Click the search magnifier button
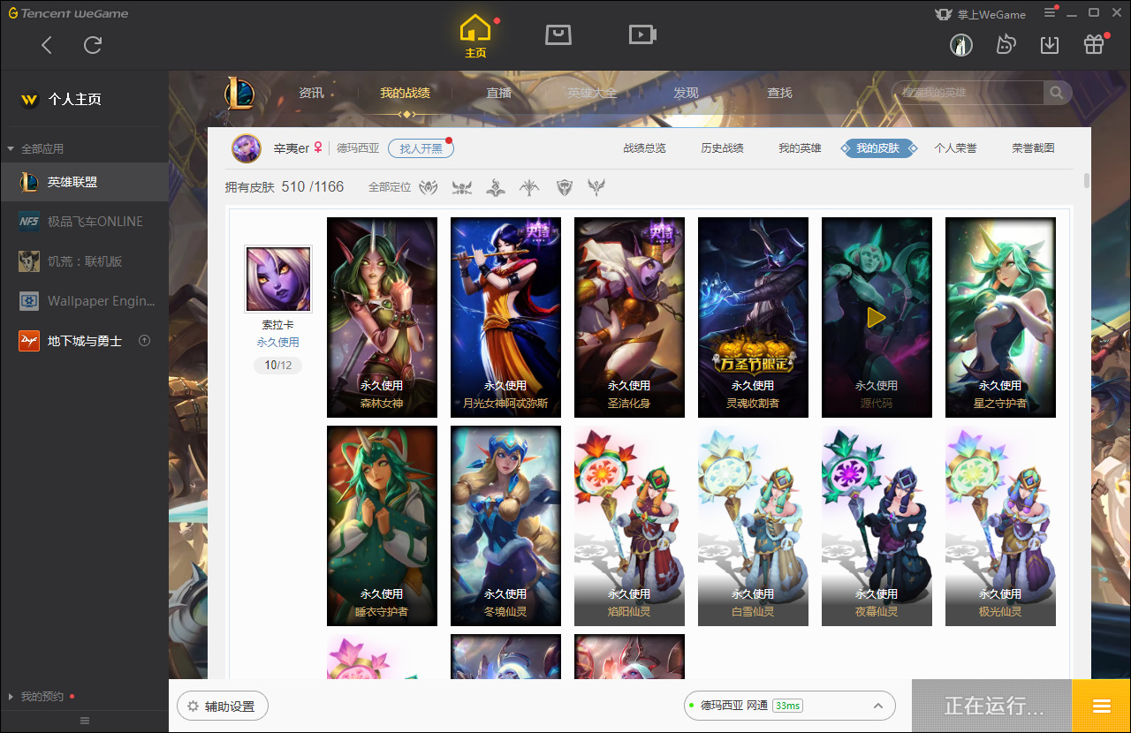The height and width of the screenshot is (733, 1131). point(1057,93)
